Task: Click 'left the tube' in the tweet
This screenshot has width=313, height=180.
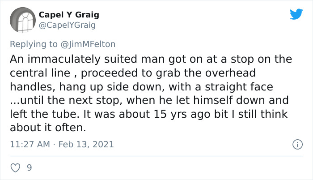Action: (x=46, y=114)
